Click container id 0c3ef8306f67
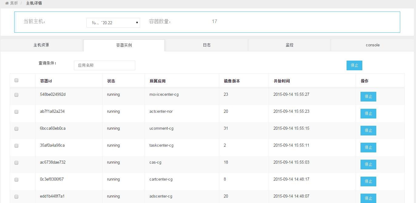Viewport: 416px width, 203px height. click(x=52, y=179)
